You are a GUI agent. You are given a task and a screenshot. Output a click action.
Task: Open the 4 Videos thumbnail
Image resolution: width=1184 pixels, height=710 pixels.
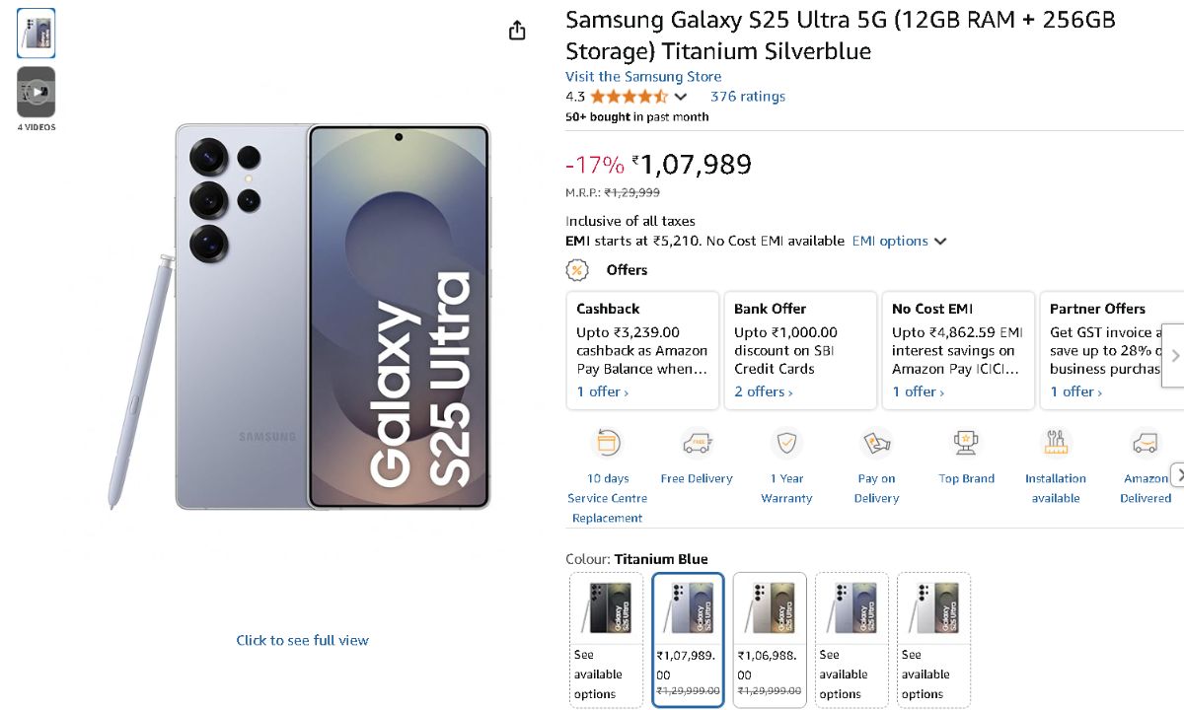tap(37, 93)
